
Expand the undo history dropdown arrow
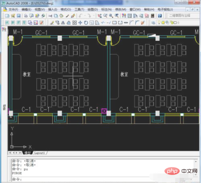tap(85, 16)
